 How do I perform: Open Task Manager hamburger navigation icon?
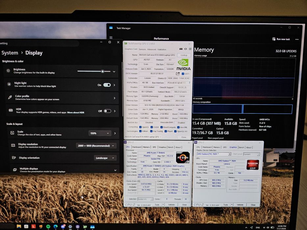tap(111, 37)
